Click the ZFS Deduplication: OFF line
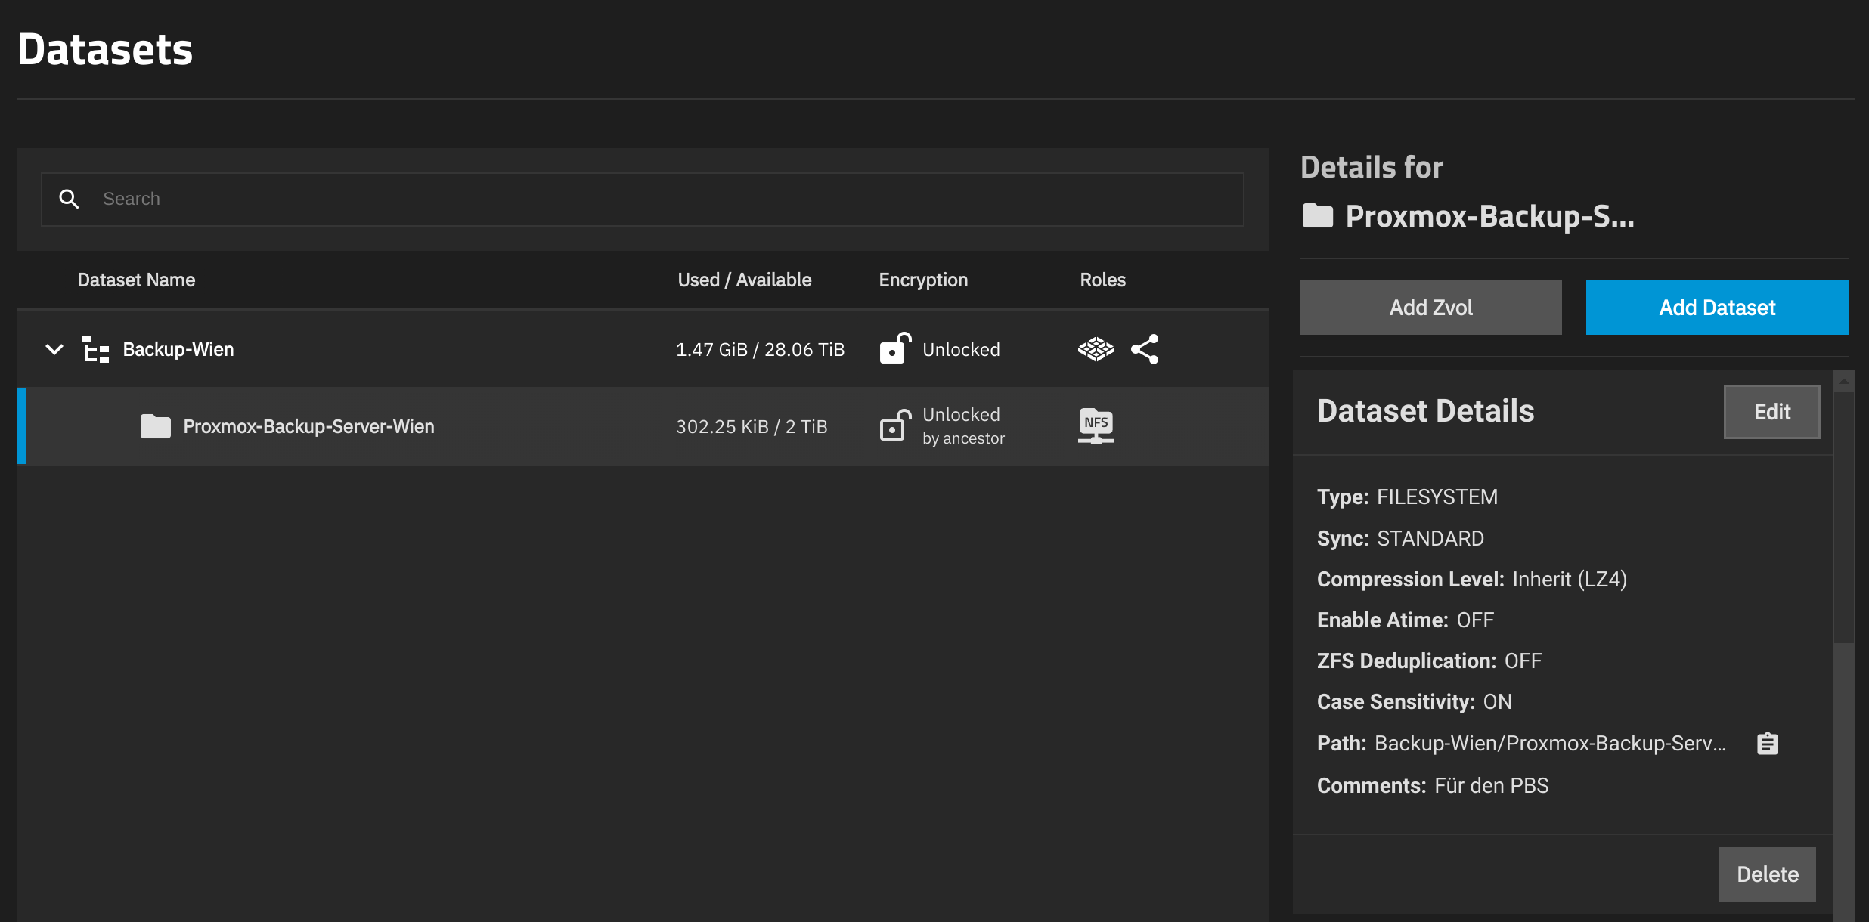Viewport: 1869px width, 922px height. [1429, 661]
